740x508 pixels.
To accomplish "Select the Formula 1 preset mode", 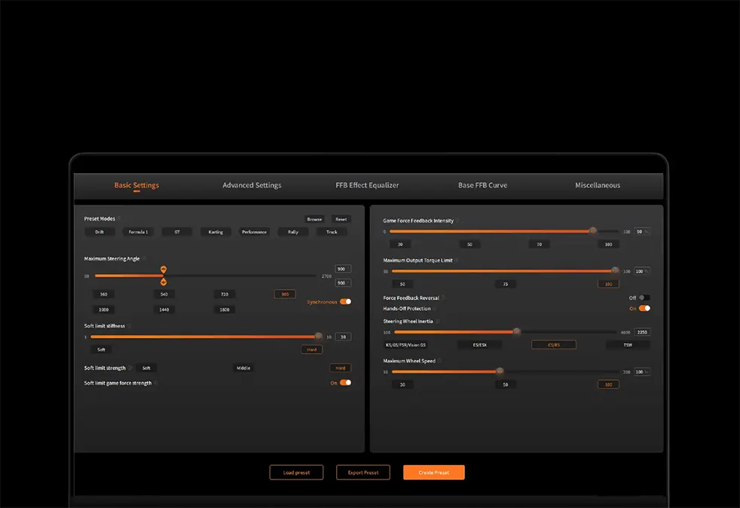I will pos(138,232).
